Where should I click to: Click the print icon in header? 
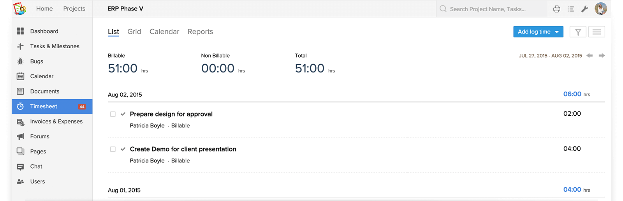(x=557, y=9)
